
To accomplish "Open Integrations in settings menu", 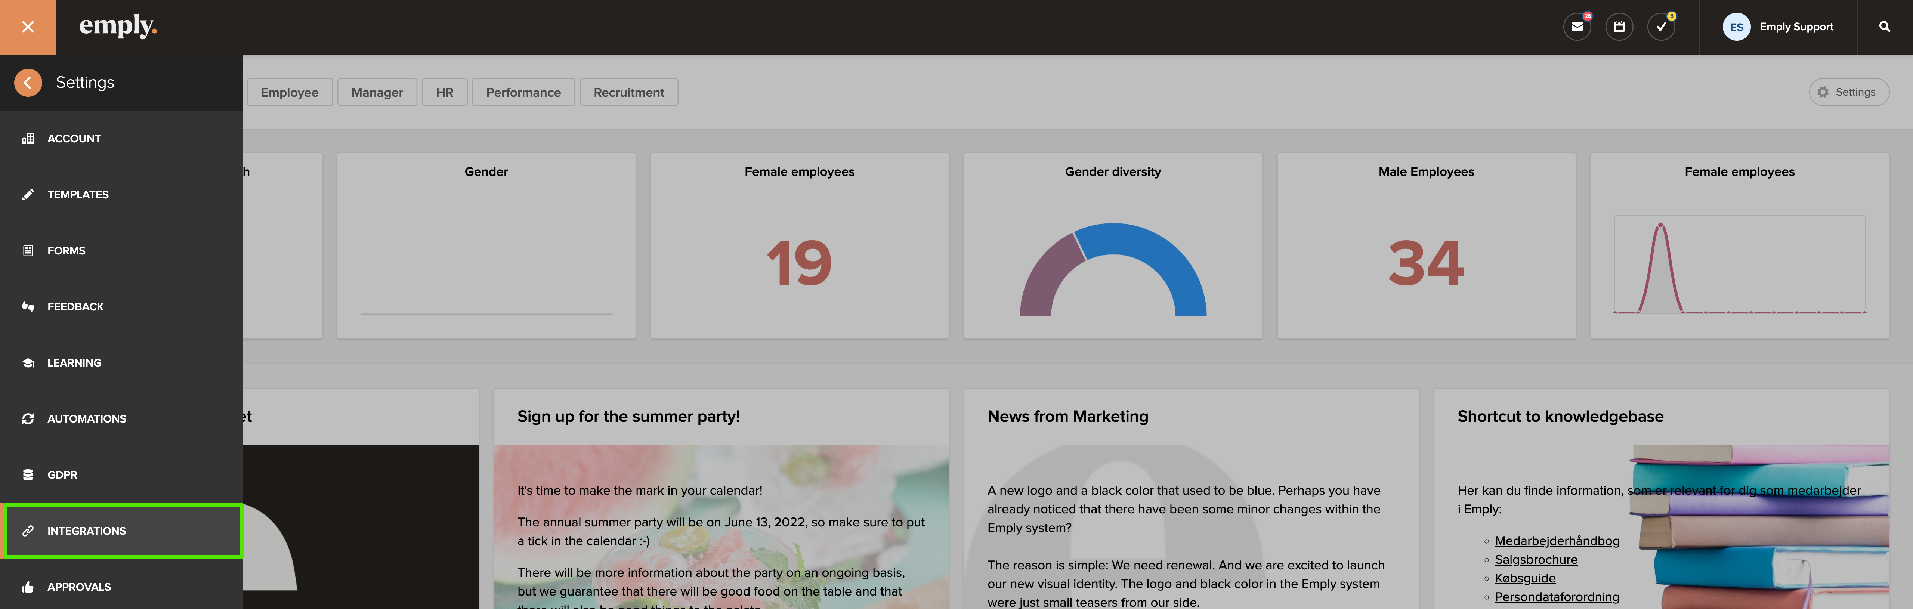I will click(x=86, y=531).
